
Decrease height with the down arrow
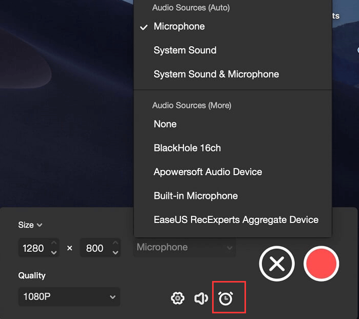click(116, 253)
